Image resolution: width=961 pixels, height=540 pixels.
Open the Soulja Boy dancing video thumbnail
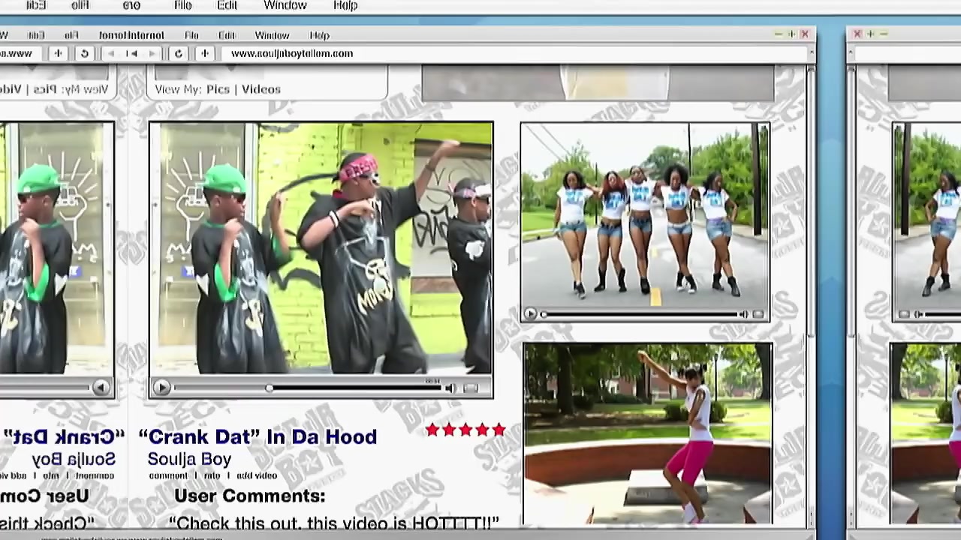[321, 248]
